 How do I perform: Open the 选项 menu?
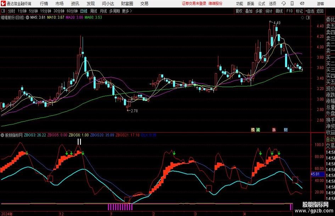pos(273,4)
